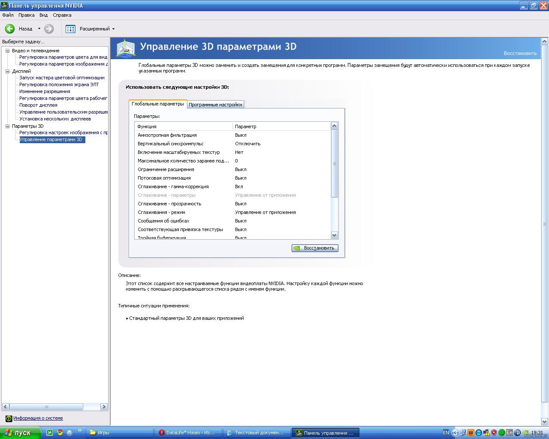Open Информация о системе link

(38, 418)
